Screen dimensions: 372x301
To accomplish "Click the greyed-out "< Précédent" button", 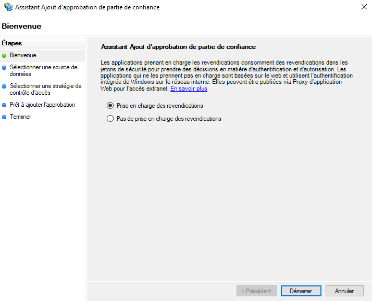I will coord(256,291).
